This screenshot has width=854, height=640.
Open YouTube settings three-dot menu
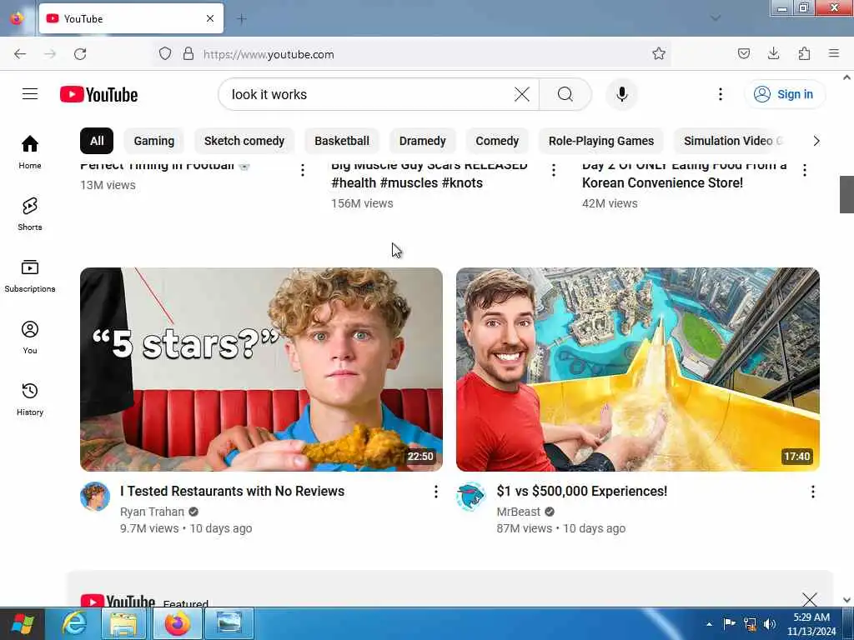coord(720,94)
